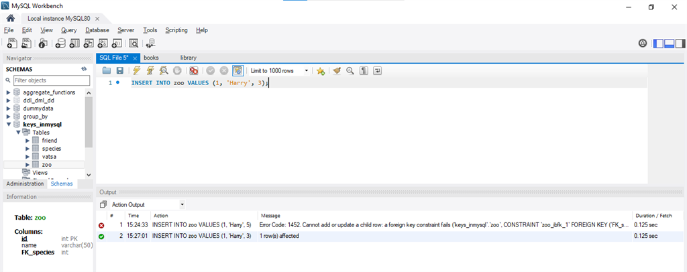This screenshot has height=272, width=687.
Task: Create new function toolbar icon
Action: tap(117, 43)
